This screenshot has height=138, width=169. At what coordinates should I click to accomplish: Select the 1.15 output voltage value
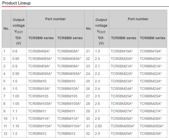pyautogui.click(x=16, y=126)
